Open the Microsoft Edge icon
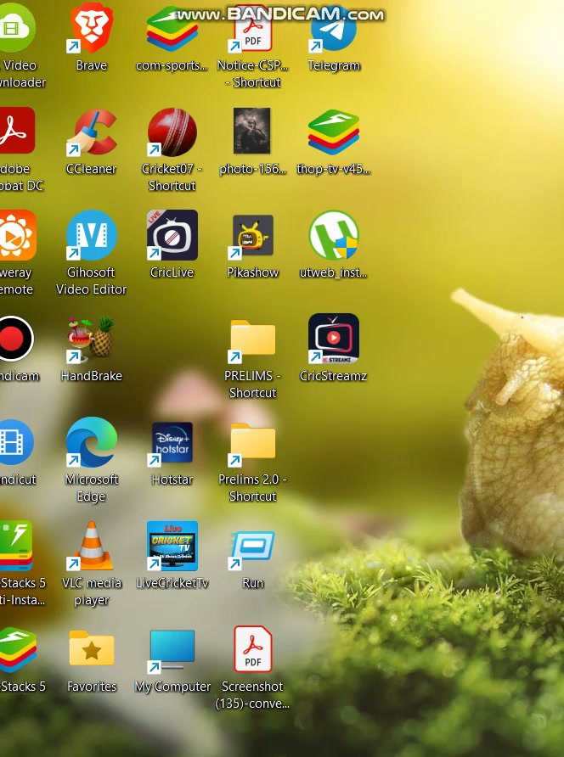This screenshot has height=757, width=564. click(92, 442)
